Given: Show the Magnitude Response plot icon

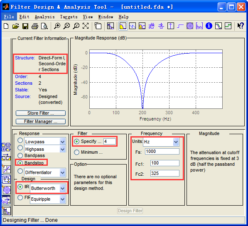Looking at the screenshot, I should click(123, 26).
